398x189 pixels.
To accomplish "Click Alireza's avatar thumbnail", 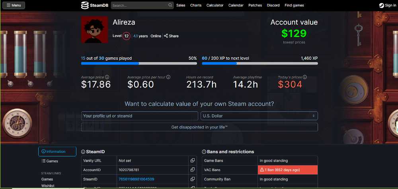I will pyautogui.click(x=94, y=29).
